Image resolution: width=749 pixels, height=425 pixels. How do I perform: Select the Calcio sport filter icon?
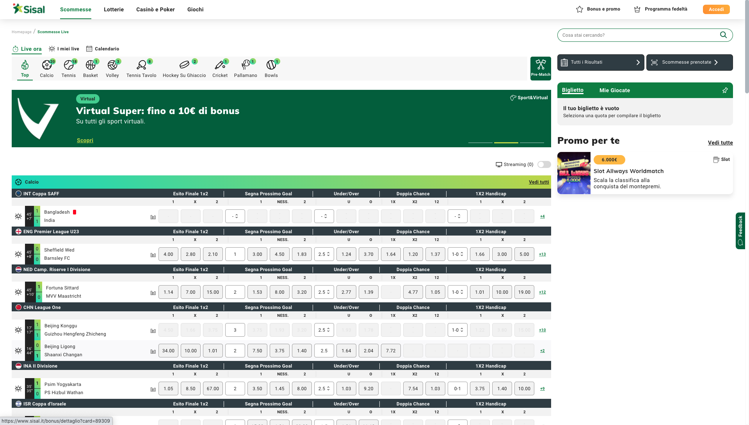point(46,65)
